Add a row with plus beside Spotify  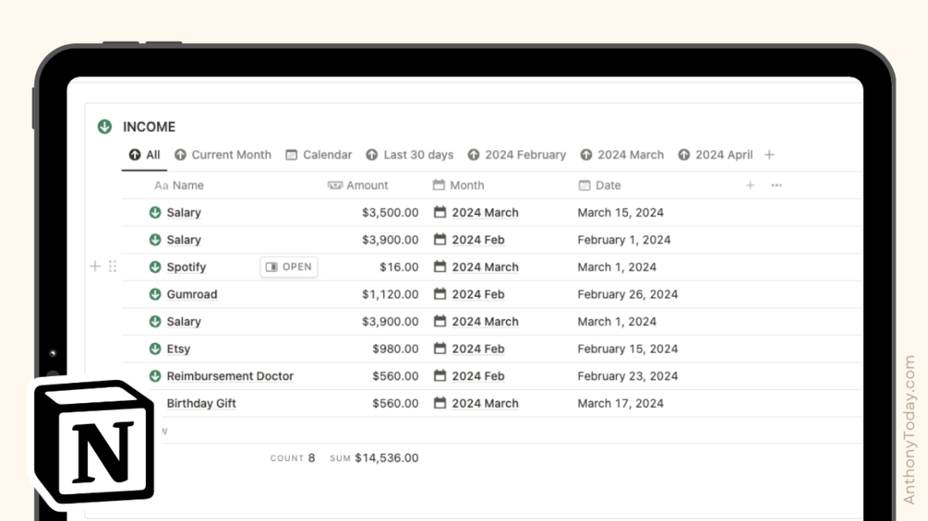95,266
